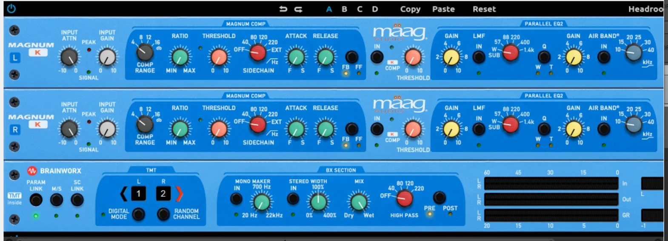Toggle the plugin power button
This screenshot has height=241, width=668.
(x=11, y=8)
